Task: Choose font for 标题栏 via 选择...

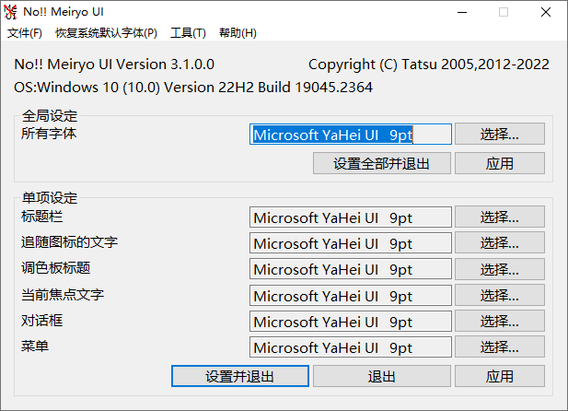Action: coord(499,217)
